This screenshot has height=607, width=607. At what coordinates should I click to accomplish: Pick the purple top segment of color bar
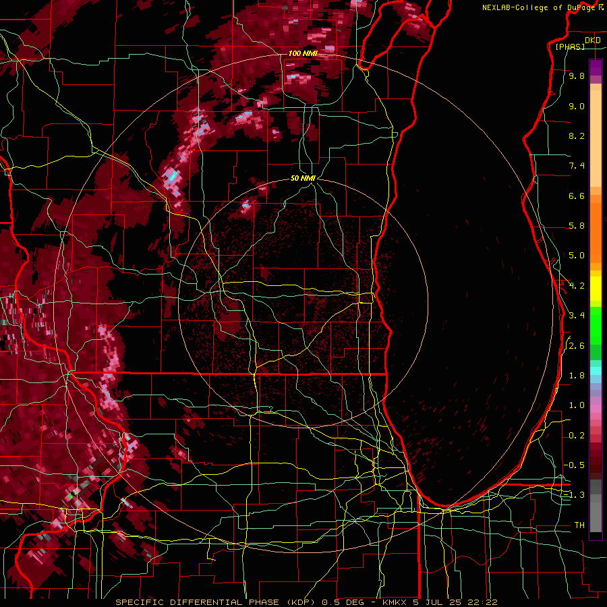596,67
